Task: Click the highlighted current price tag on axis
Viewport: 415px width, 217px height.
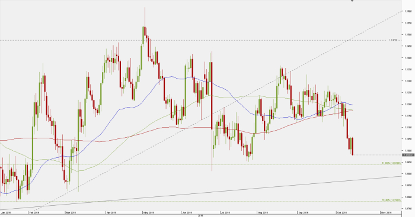Action: pos(408,155)
